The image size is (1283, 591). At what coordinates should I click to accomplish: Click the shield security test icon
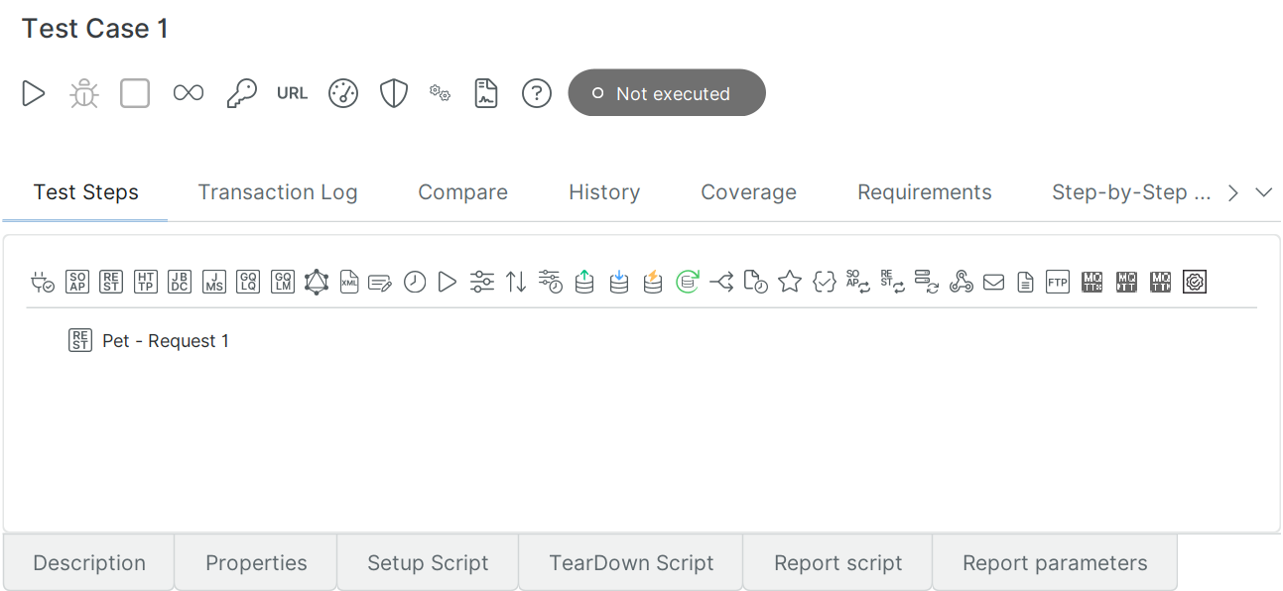click(394, 93)
